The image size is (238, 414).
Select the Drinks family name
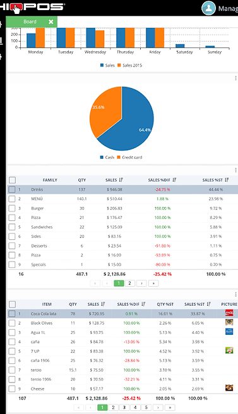tap(37, 189)
